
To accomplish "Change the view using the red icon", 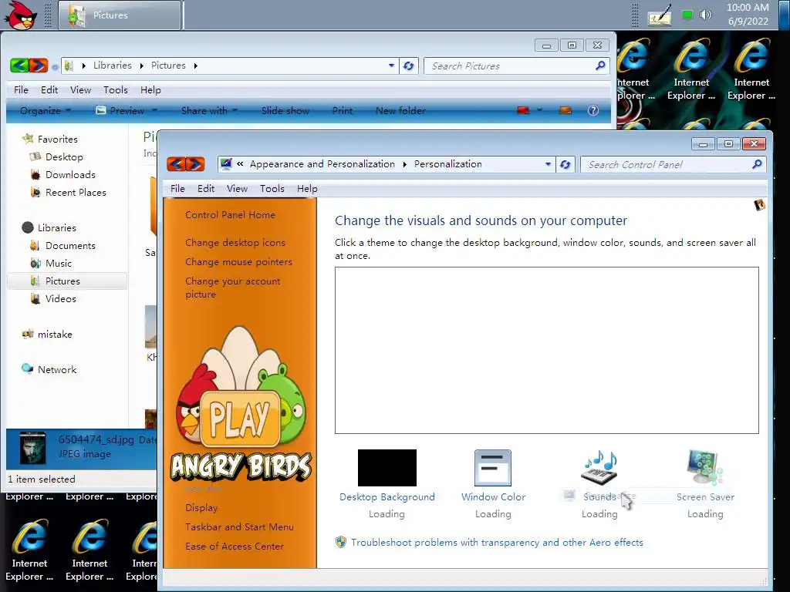I will pos(523,110).
